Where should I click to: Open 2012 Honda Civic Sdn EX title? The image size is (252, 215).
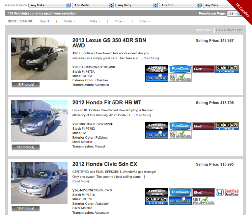click(105, 164)
